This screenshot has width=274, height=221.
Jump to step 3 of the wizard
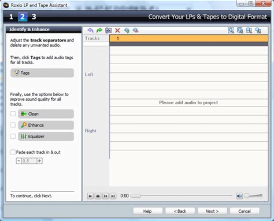click(x=34, y=17)
